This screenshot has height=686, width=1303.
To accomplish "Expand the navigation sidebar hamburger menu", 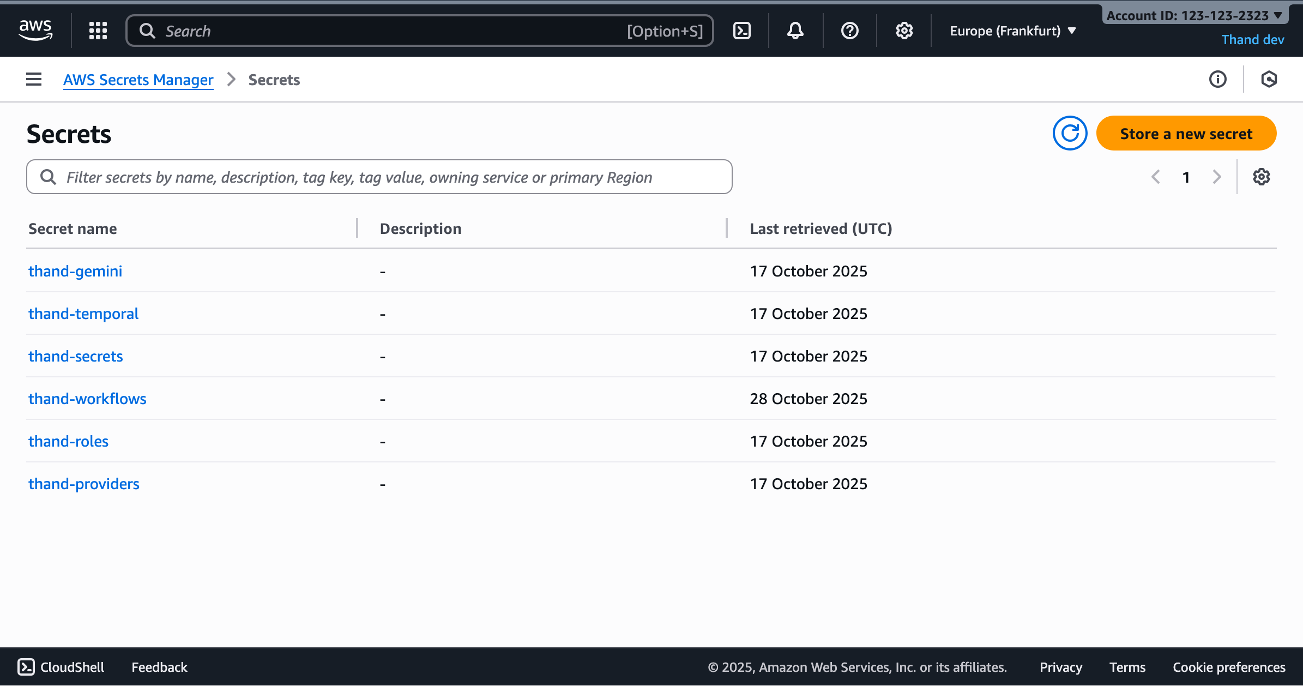I will pos(33,79).
